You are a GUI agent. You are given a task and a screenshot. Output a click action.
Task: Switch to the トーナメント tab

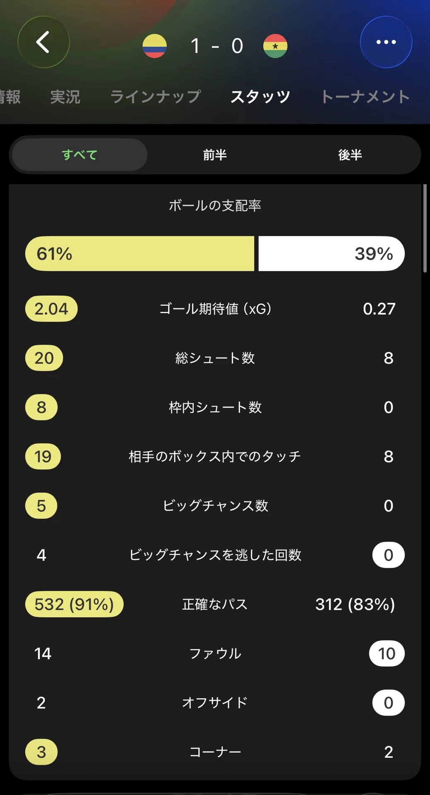click(x=365, y=97)
